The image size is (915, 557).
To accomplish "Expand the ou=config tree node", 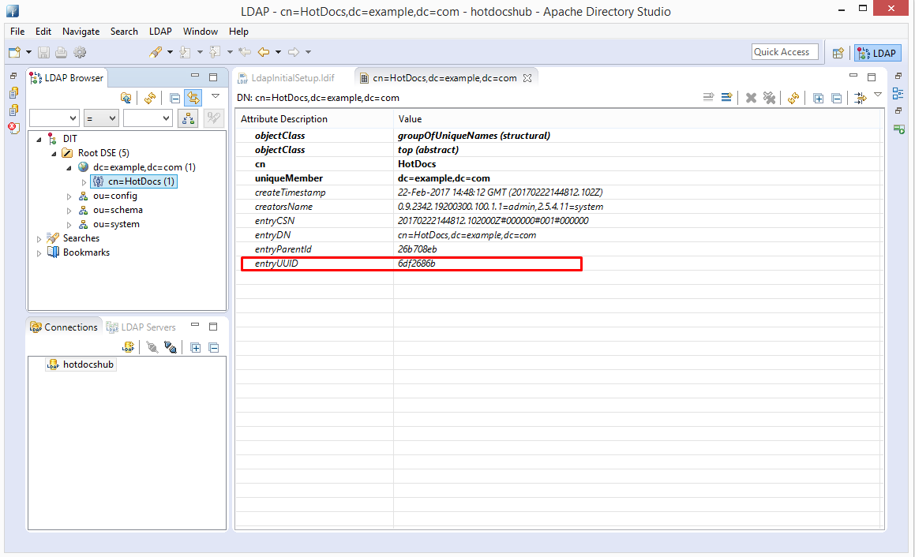I will tap(69, 196).
